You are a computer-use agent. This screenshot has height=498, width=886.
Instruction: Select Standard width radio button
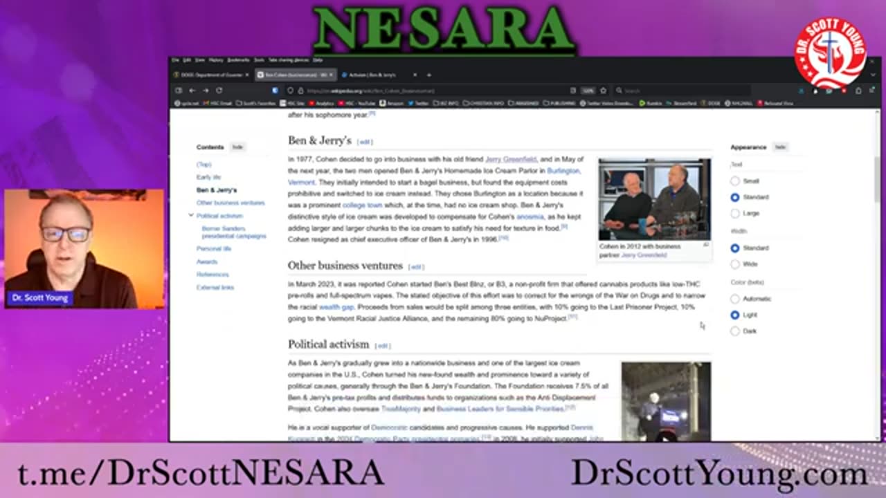click(x=735, y=248)
